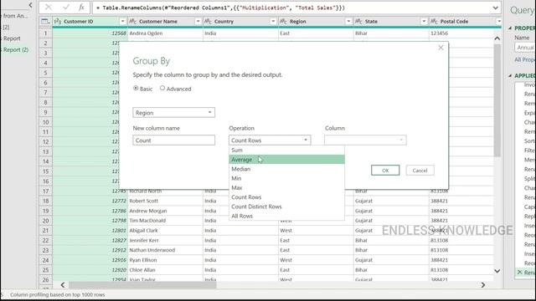Click cell Ryan Ellison
This screenshot has width=536, height=301.
pos(143,260)
